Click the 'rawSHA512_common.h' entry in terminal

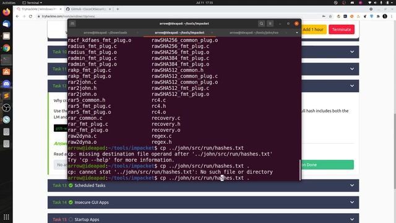click(178, 70)
